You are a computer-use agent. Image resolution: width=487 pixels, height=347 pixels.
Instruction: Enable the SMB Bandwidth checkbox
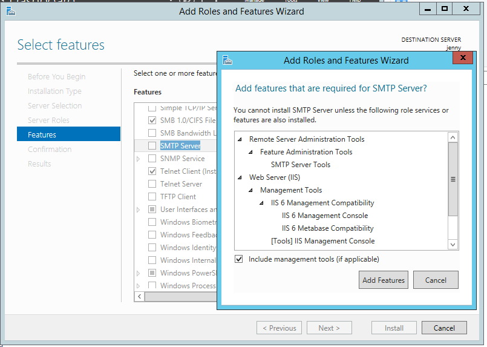(x=152, y=133)
